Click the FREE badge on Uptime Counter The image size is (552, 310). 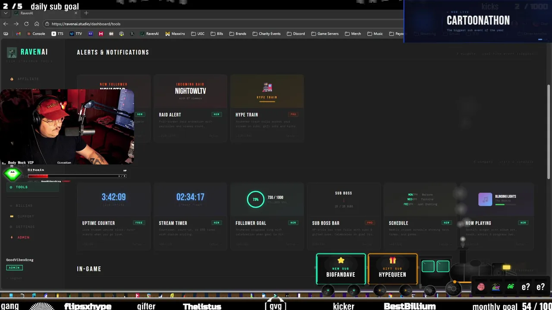coord(139,223)
